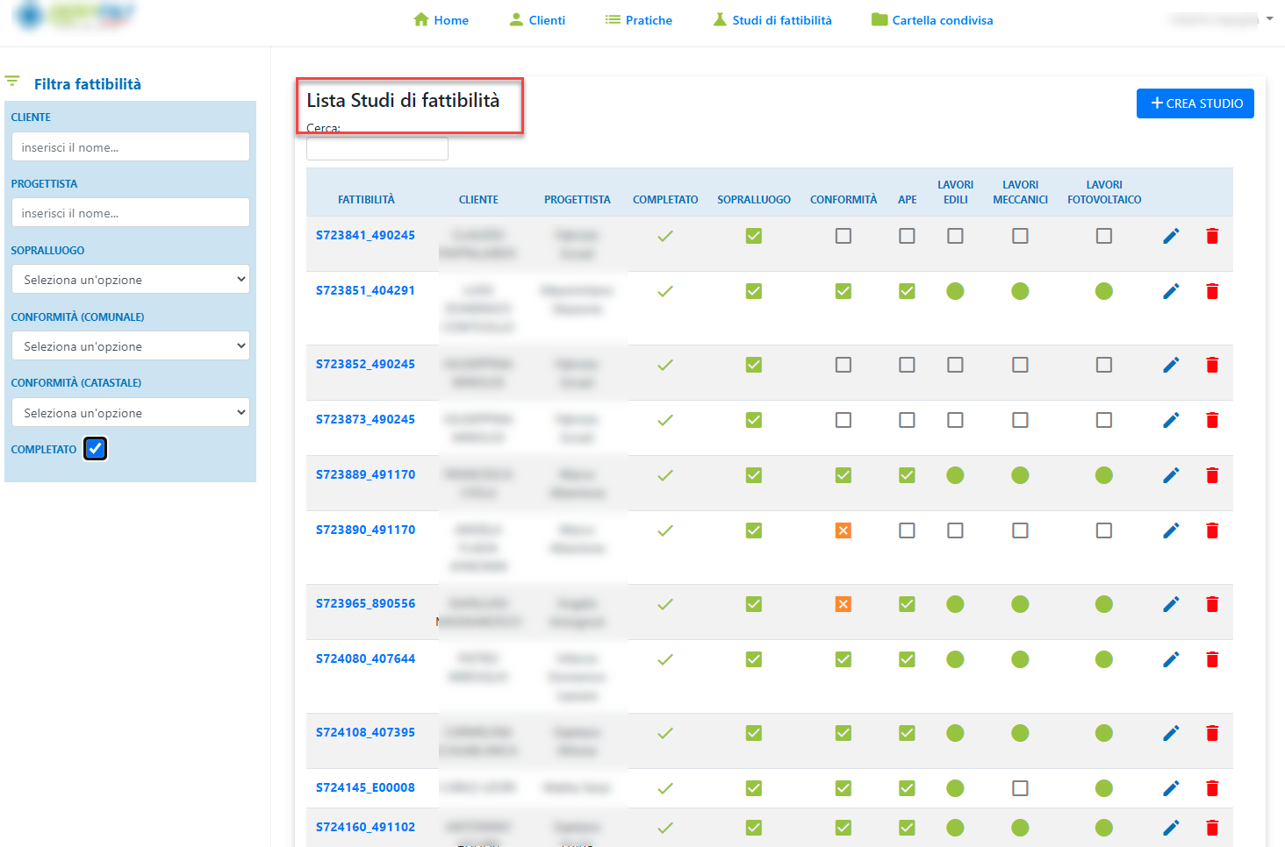Edit study S723851_404291 with pencil icon
The image size is (1285, 847).
pyautogui.click(x=1171, y=291)
